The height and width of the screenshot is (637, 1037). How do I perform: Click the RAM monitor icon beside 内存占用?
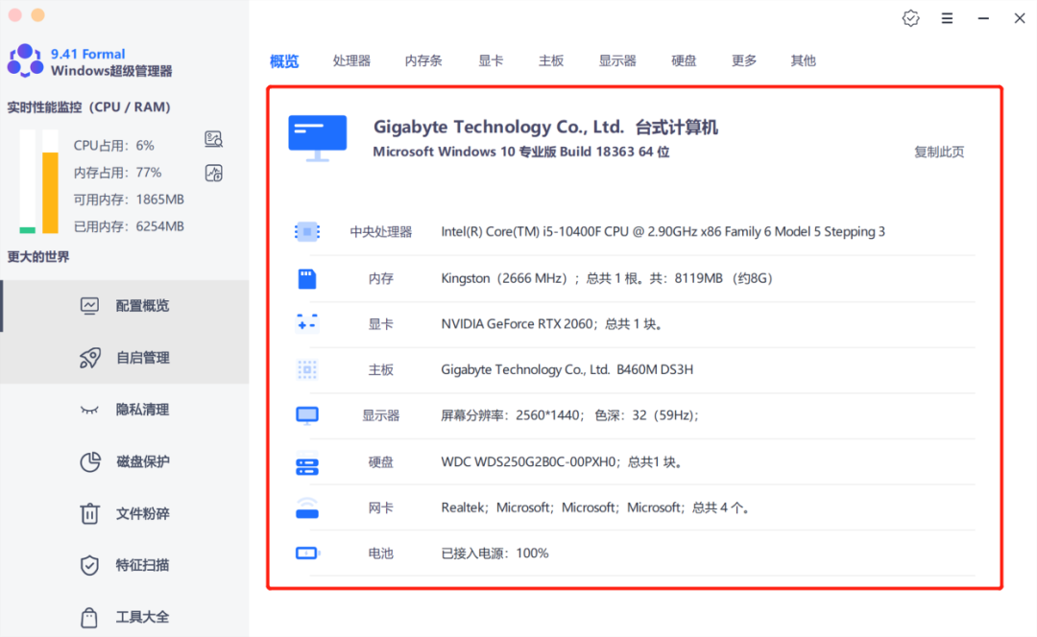(213, 173)
